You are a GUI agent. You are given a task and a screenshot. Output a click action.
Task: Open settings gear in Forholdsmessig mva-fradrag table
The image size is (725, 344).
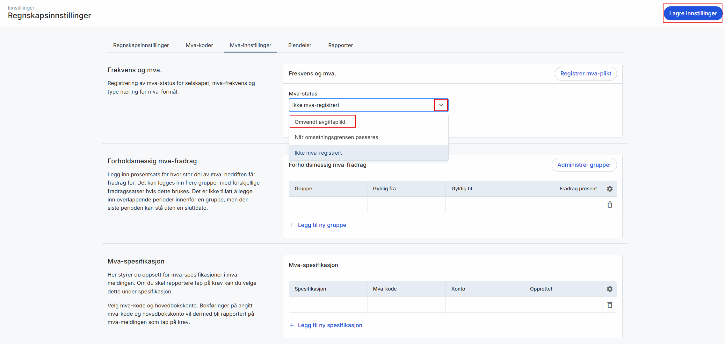click(610, 189)
